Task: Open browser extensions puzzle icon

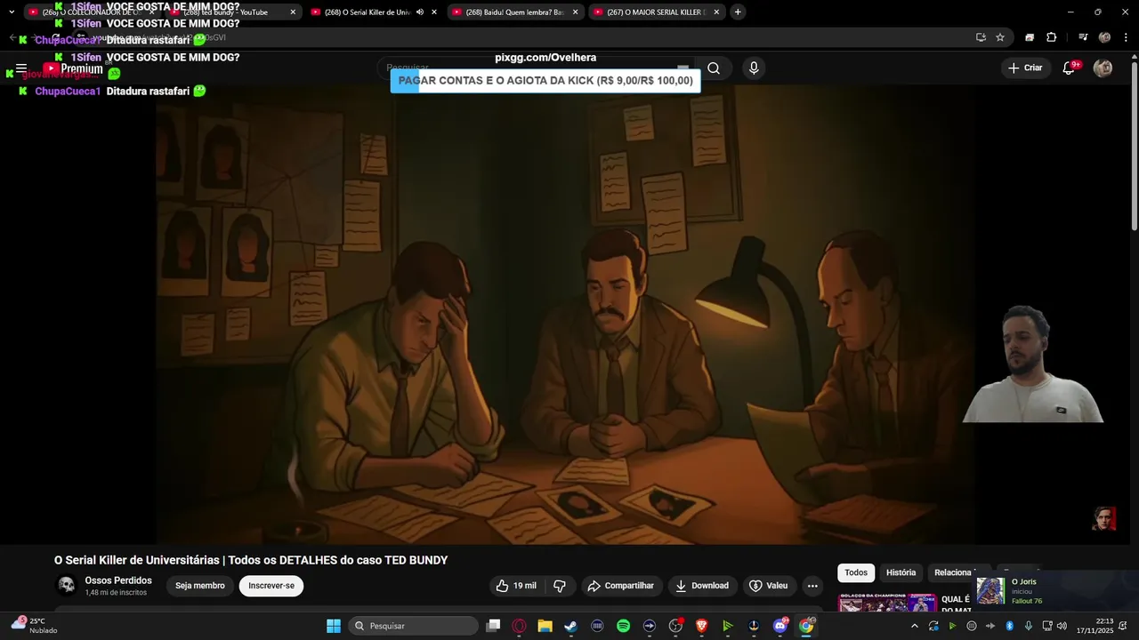Action: pos(1052,37)
